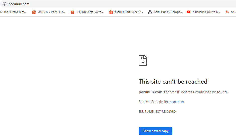Image resolution: width=236 pixels, height=140 pixels.
Task: Click the 'Show saved copy' button
Action: pyautogui.click(x=155, y=131)
